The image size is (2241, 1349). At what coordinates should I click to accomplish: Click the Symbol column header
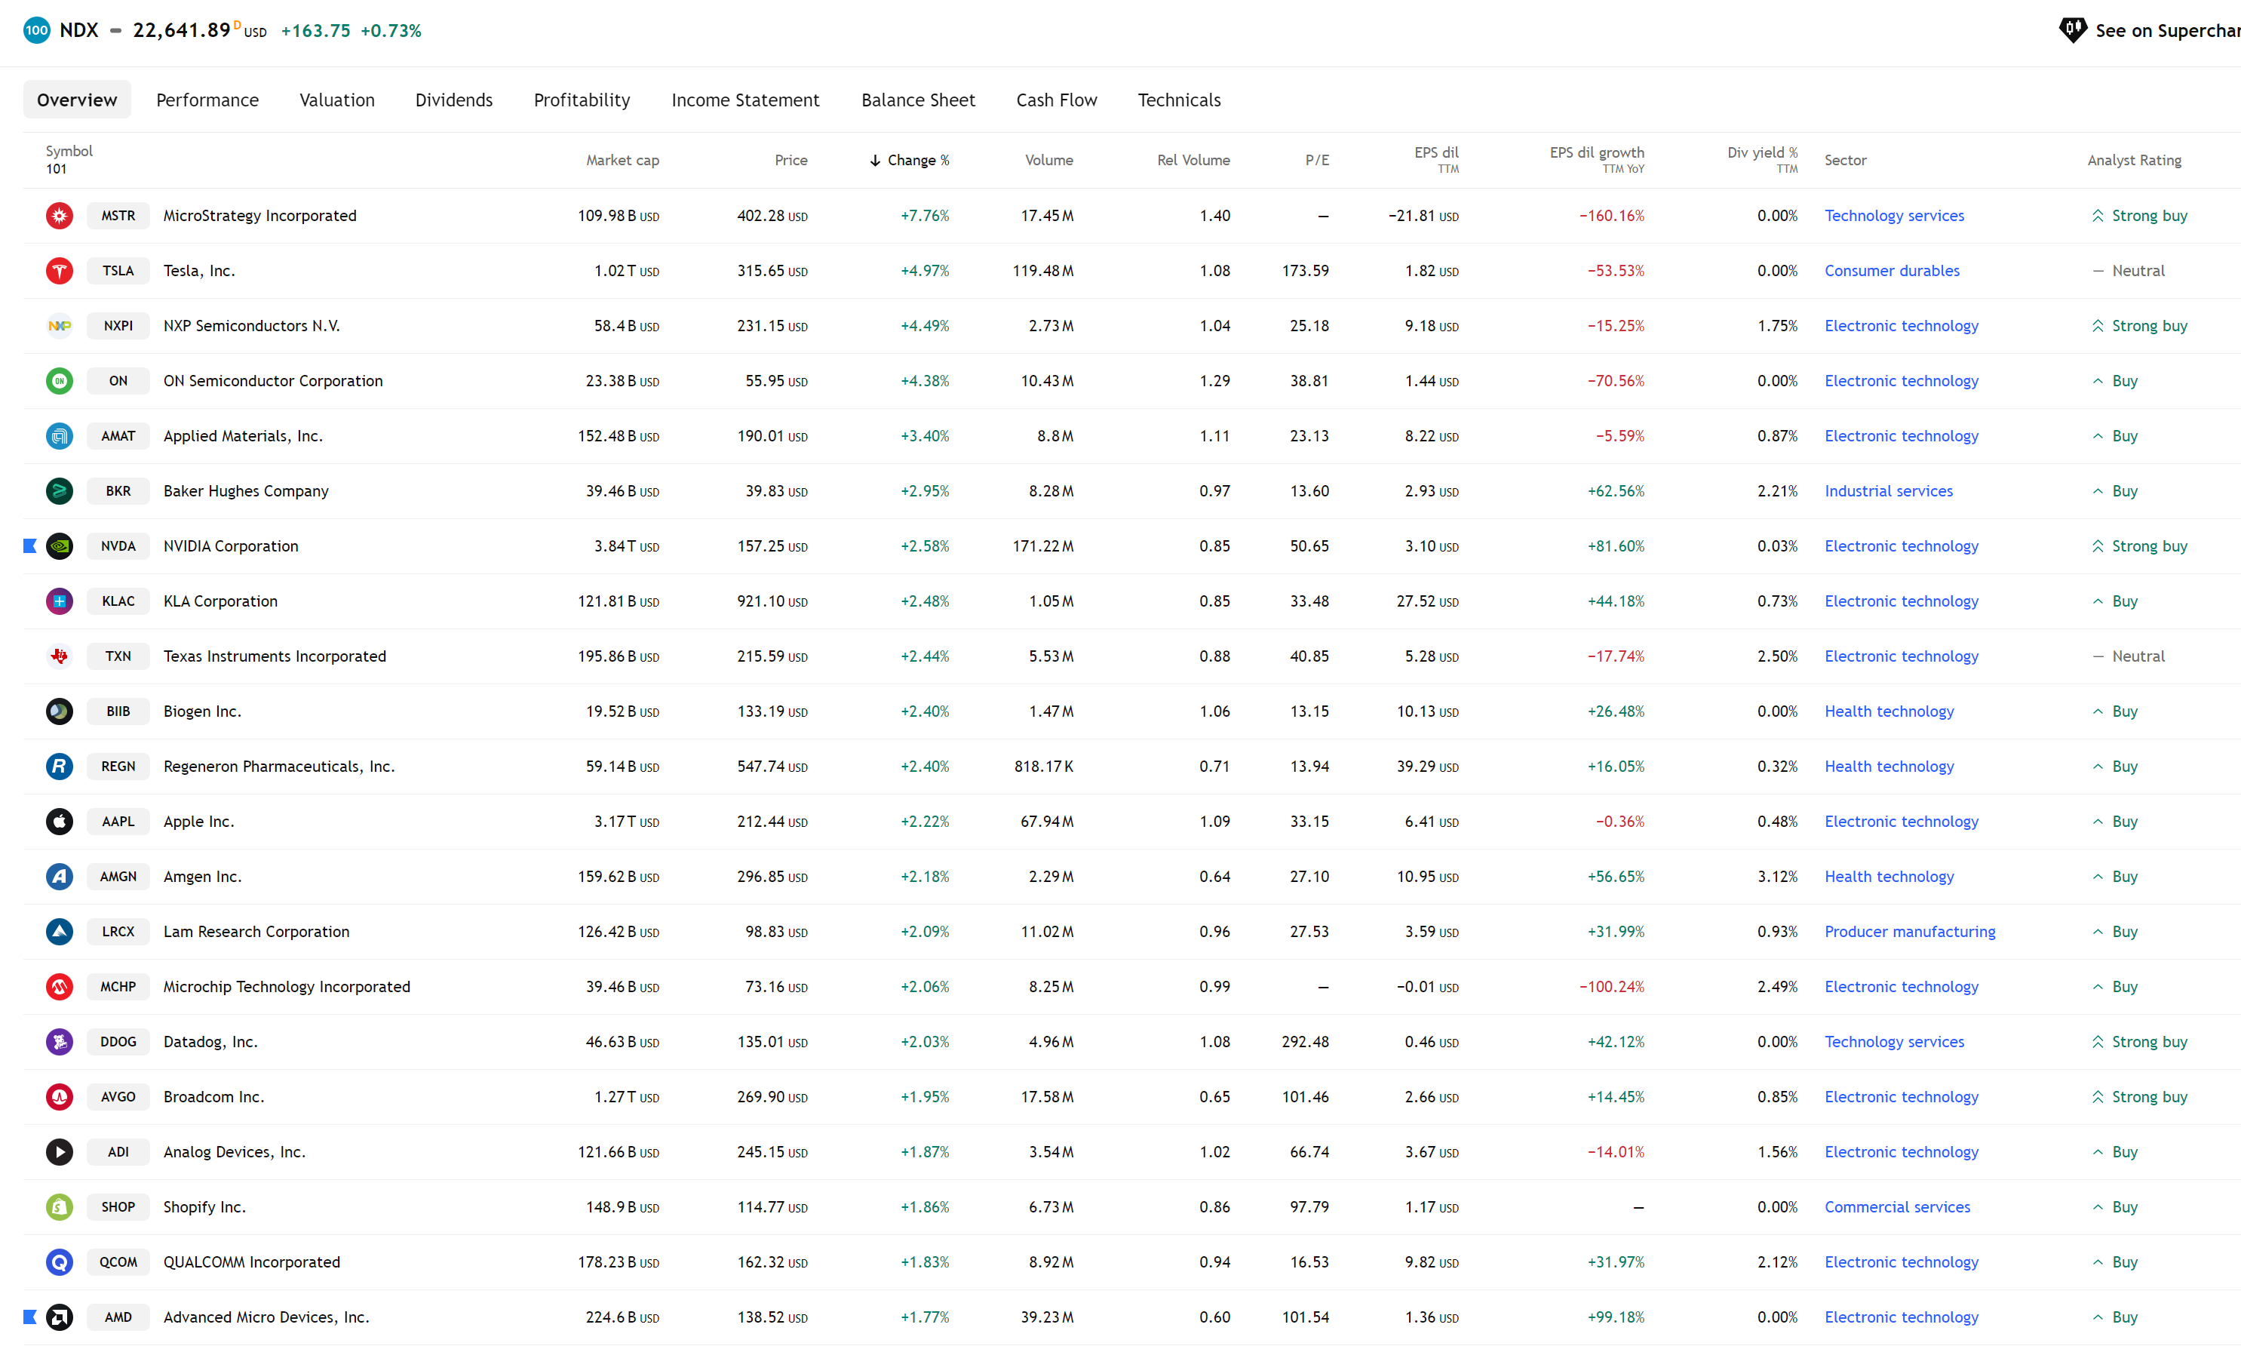click(69, 151)
